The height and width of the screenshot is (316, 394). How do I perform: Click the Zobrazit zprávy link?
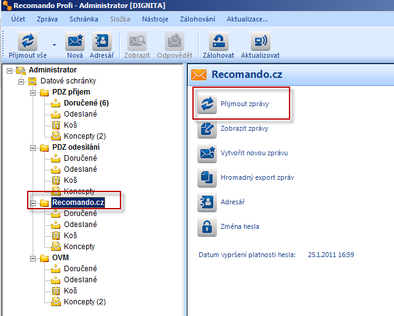(x=245, y=128)
